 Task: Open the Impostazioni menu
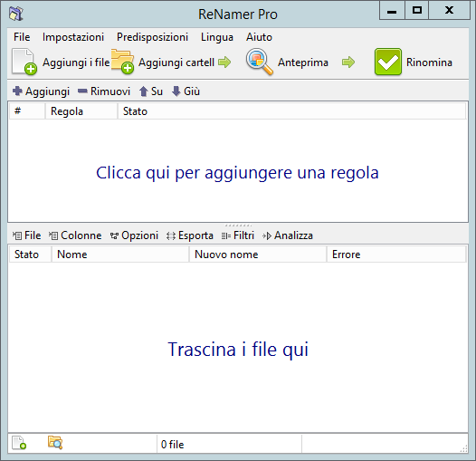click(73, 37)
